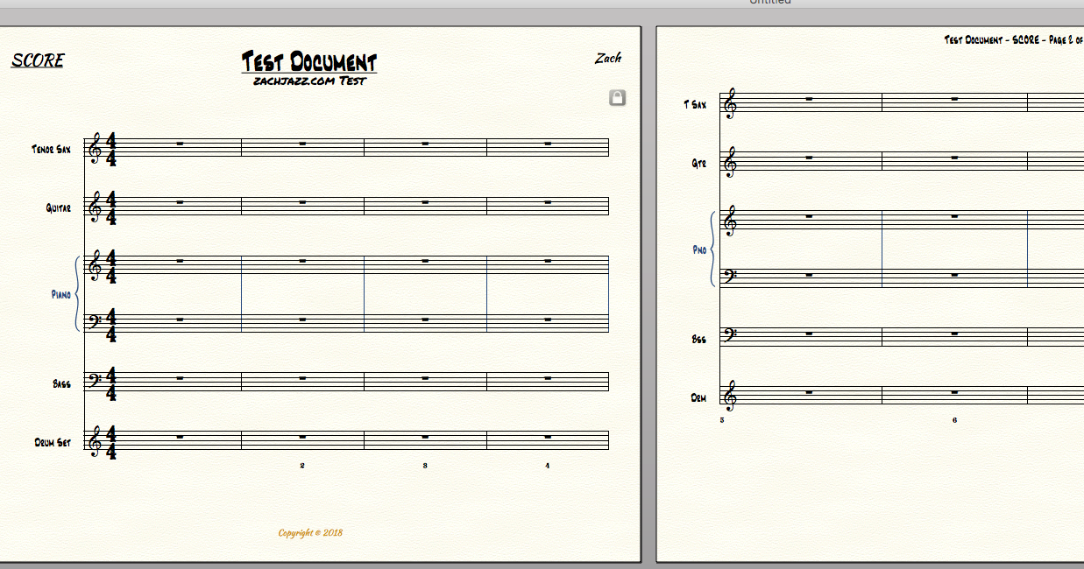
Task: Select the SCORE part name text
Action: coord(38,60)
